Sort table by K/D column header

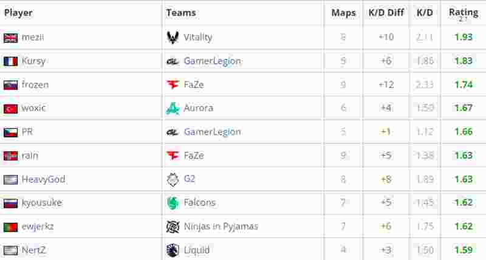425,13
